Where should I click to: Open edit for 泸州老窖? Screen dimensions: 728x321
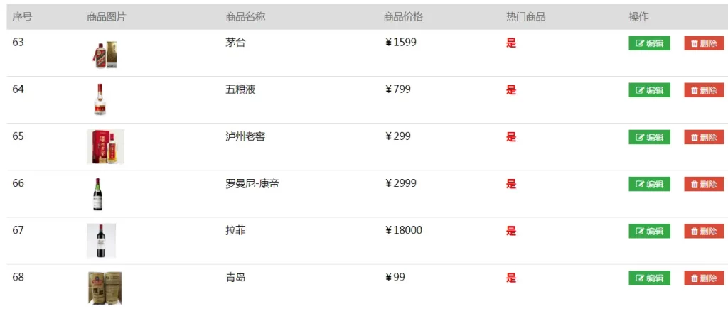(x=649, y=137)
